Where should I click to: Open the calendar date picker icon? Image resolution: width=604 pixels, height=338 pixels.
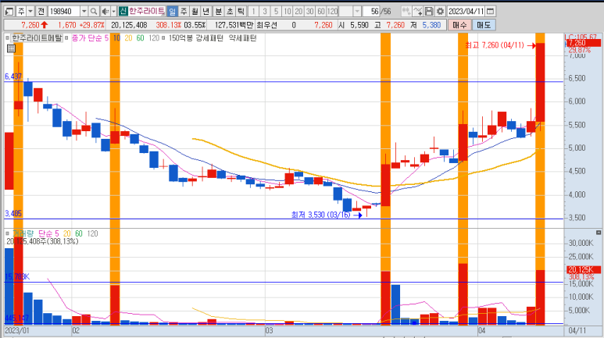point(491,11)
